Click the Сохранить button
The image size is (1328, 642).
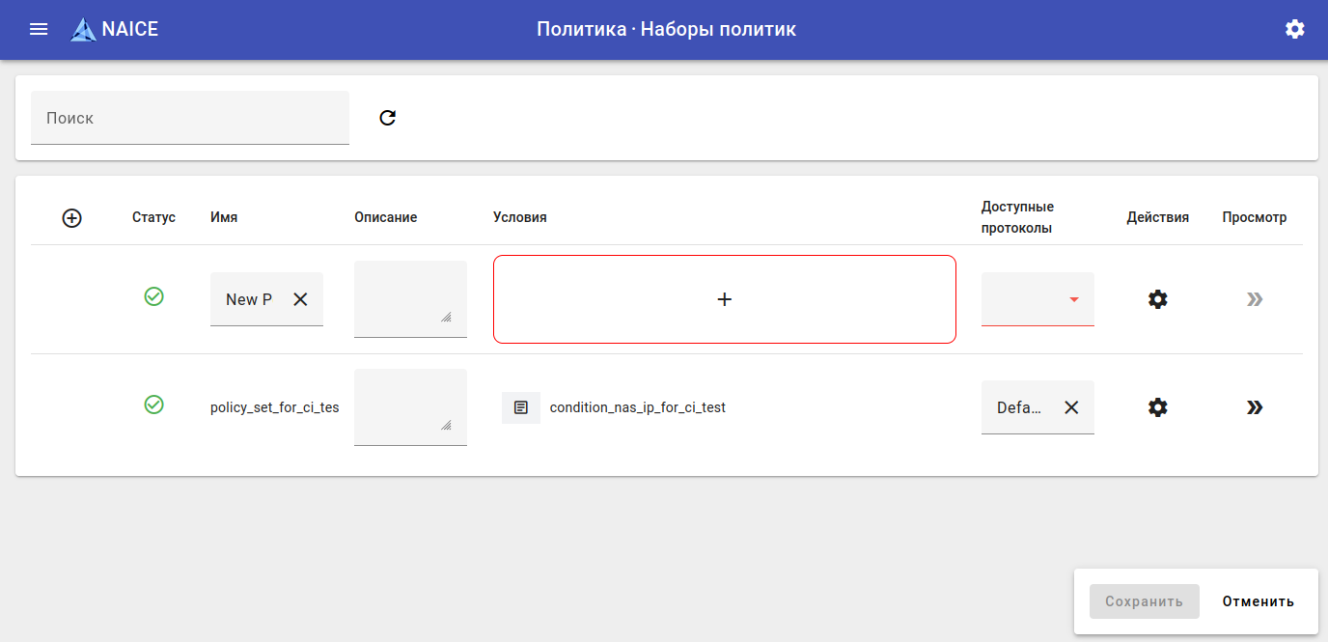click(x=1144, y=601)
